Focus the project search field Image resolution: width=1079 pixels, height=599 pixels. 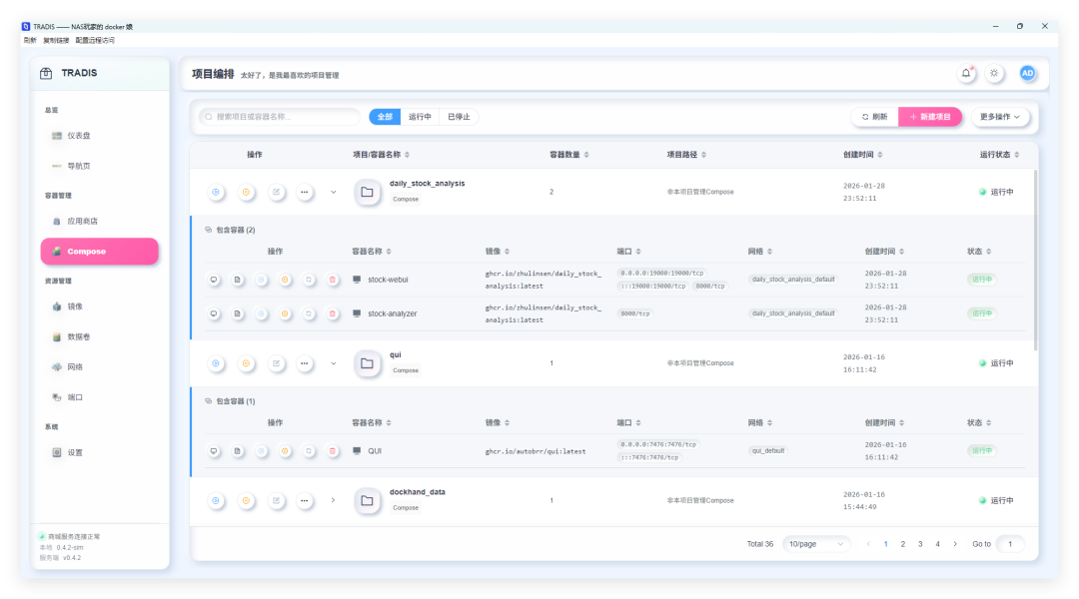tap(280, 117)
